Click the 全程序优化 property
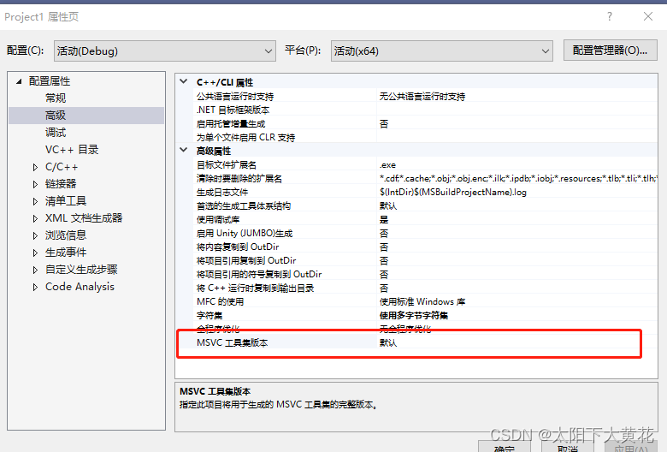The width and height of the screenshot is (667, 452). pyautogui.click(x=218, y=329)
